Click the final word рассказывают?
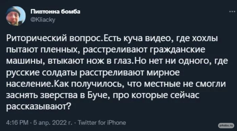 click(38, 107)
